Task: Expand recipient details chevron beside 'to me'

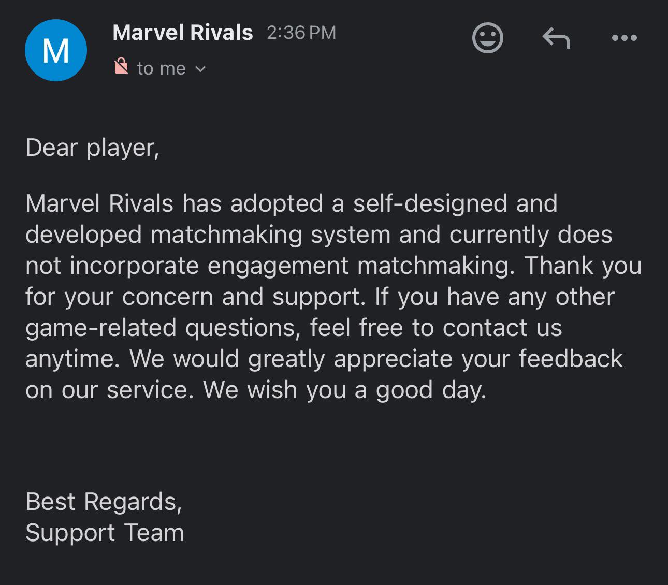Action: 200,69
